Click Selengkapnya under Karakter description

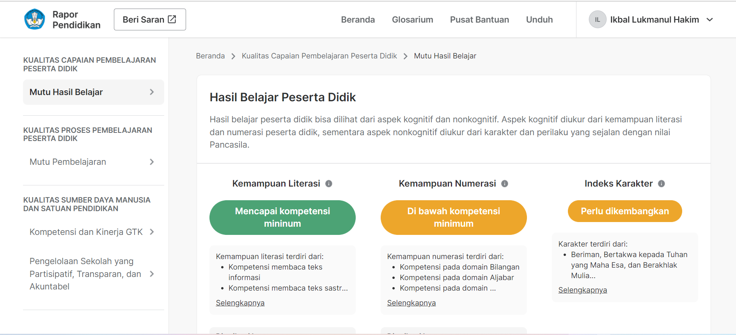[582, 290]
